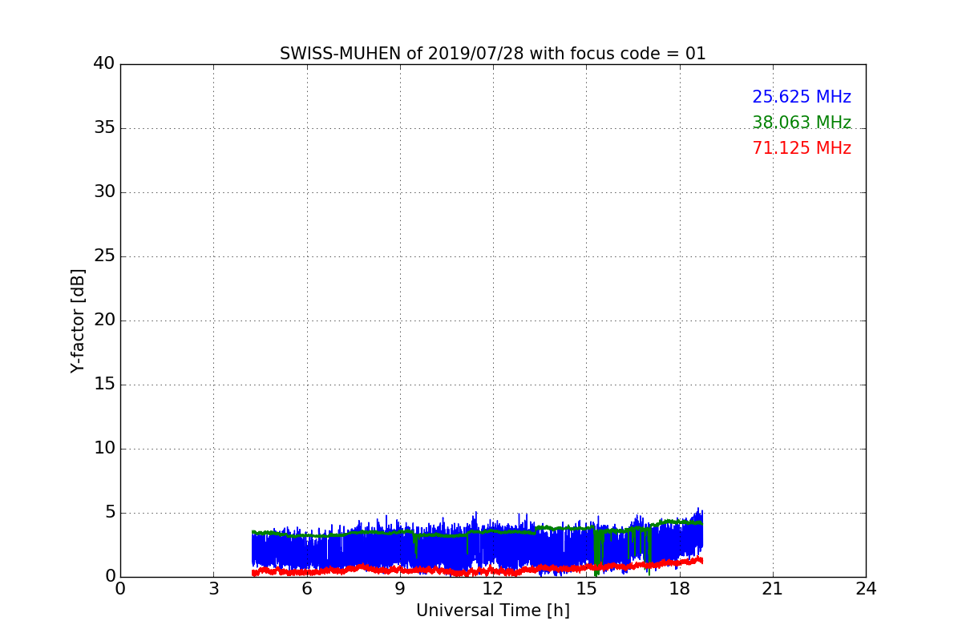This screenshot has width=962, height=641.
Task: Click y-axis tick label 35
Action: pyautogui.click(x=104, y=128)
